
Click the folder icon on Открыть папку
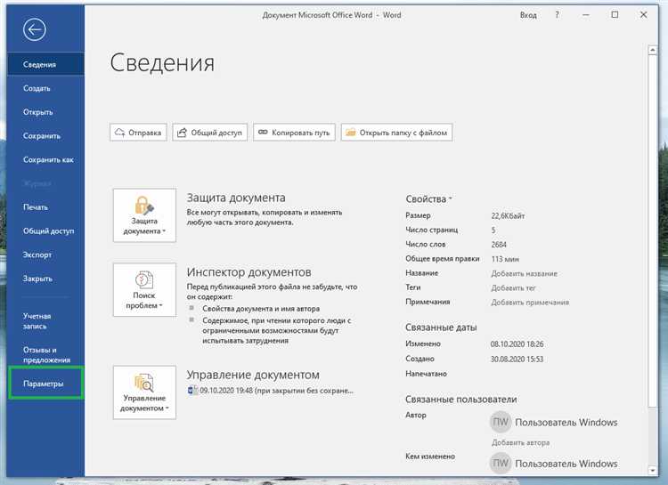pyautogui.click(x=351, y=133)
